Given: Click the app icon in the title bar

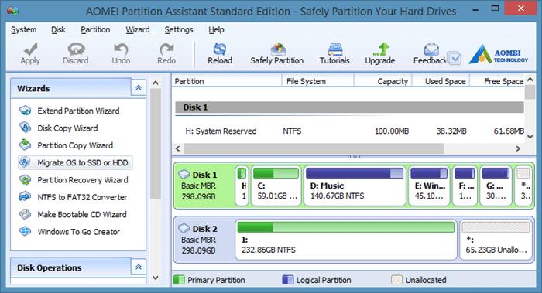Looking at the screenshot, I should pos(13,11).
